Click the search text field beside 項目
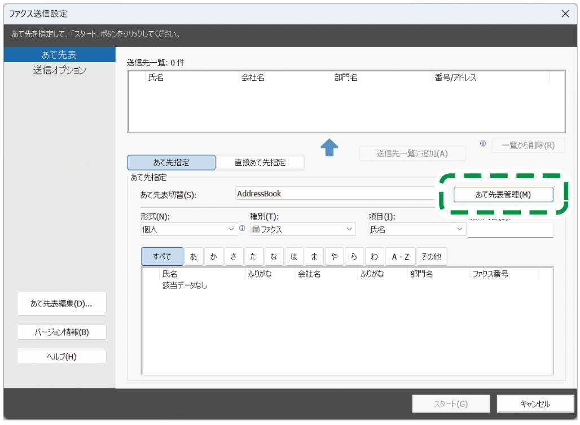This screenshot has height=425, width=580. click(x=510, y=230)
